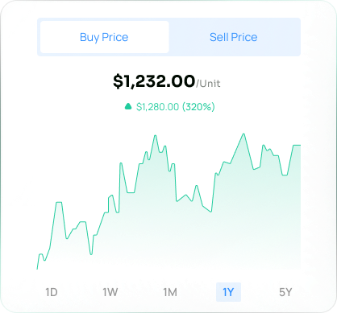Click the sharp low dip after the first plateau

(x=91, y=254)
